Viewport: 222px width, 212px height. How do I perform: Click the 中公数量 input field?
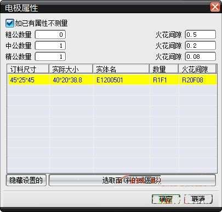pyautogui.click(x=50, y=46)
